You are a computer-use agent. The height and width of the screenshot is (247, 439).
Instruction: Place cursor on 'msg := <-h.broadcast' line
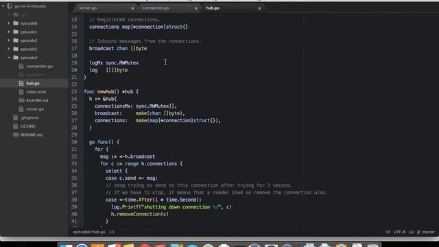(128, 156)
